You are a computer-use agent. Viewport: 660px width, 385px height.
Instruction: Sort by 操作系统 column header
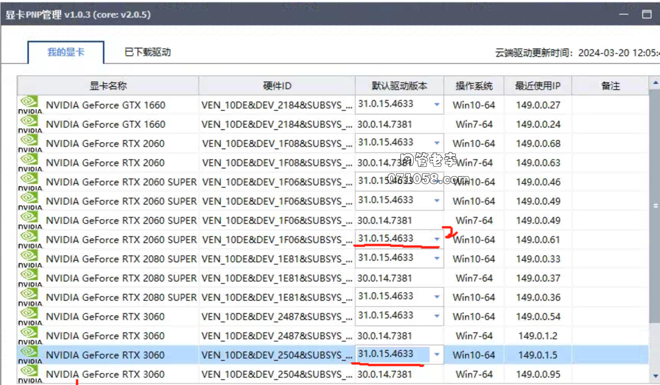tap(474, 86)
